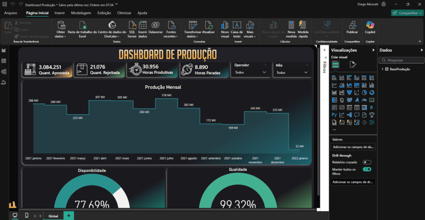Collapse the Visualizações pane
The image size is (425, 220).
(373, 50)
